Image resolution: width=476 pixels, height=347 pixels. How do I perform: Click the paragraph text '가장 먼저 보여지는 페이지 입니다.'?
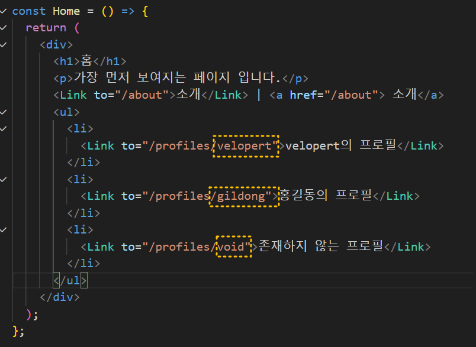tap(177, 77)
